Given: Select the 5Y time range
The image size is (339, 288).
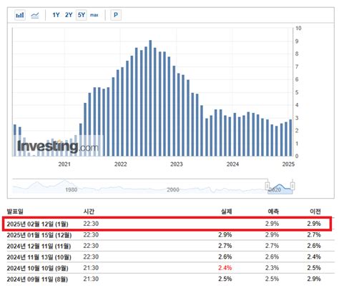Looking at the screenshot, I should [82, 15].
